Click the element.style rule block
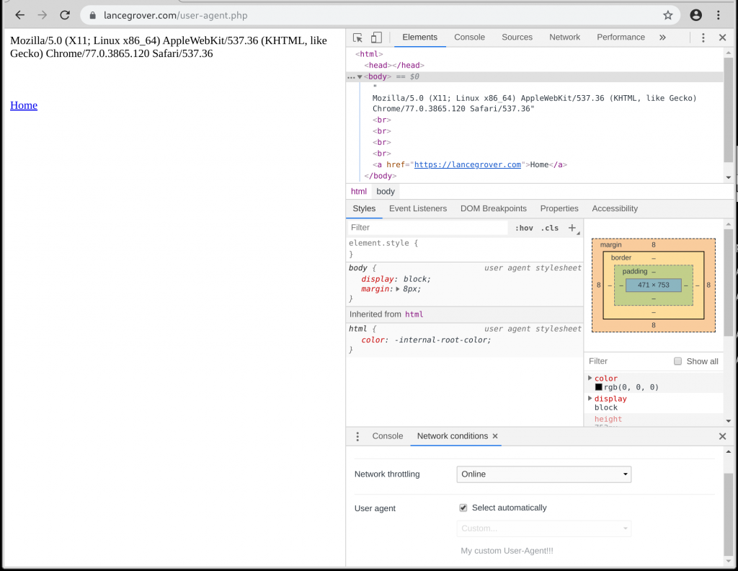This screenshot has width=738, height=571. [465, 249]
